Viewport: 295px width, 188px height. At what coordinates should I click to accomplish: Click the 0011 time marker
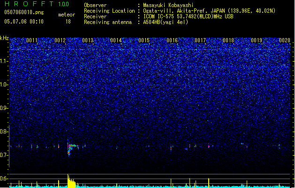pos(32,40)
